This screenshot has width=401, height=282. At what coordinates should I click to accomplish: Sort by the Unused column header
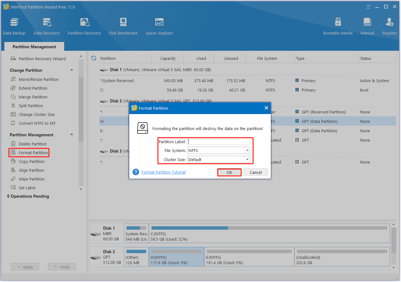(231, 58)
